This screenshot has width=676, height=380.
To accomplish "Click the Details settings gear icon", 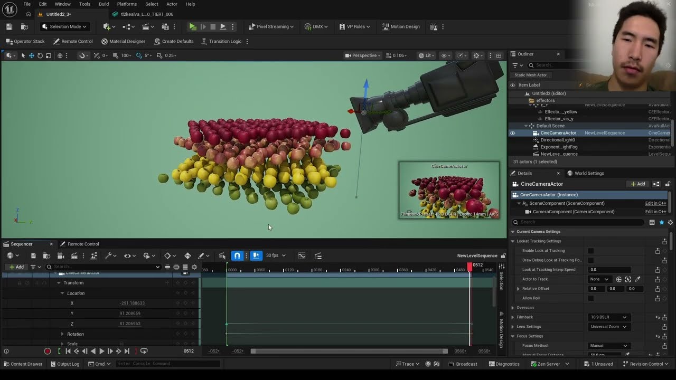I will coord(670,222).
